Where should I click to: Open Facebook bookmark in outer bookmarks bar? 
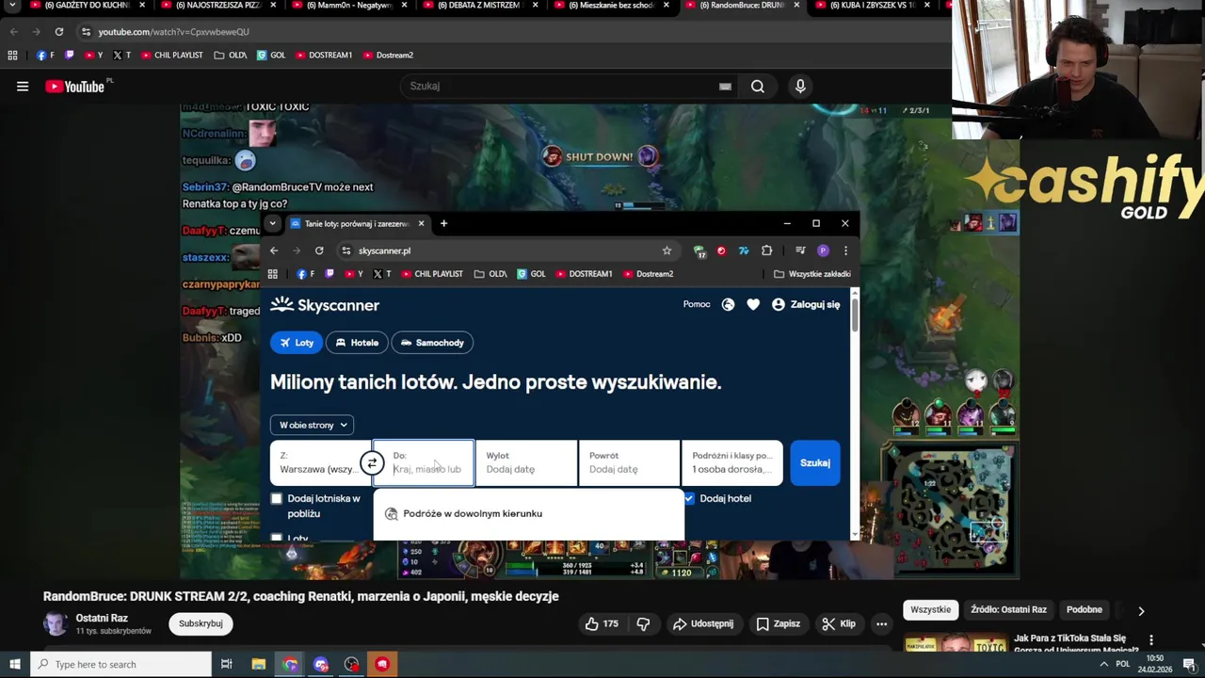pos(44,55)
